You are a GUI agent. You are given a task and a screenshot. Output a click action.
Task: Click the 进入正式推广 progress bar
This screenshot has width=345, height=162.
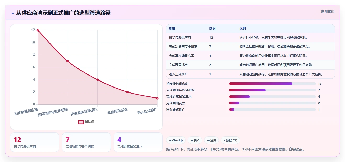[272, 110]
